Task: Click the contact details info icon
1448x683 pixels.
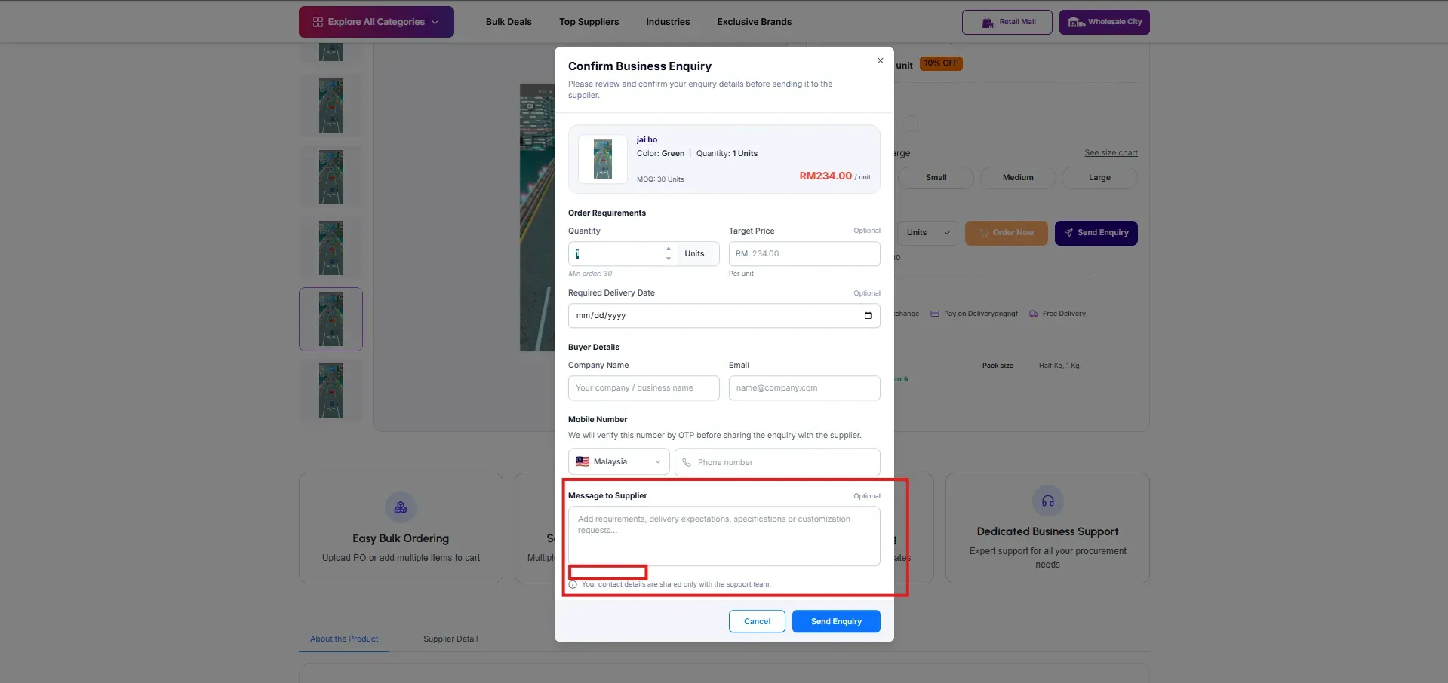Action: point(573,584)
